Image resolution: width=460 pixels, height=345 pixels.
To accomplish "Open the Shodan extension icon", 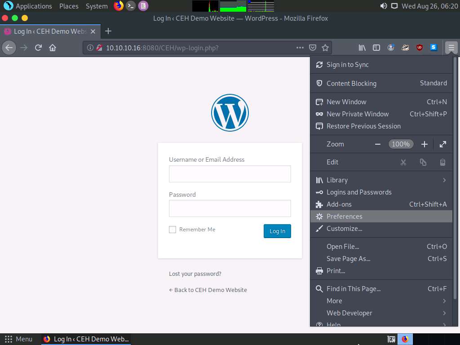I will [x=433, y=47].
